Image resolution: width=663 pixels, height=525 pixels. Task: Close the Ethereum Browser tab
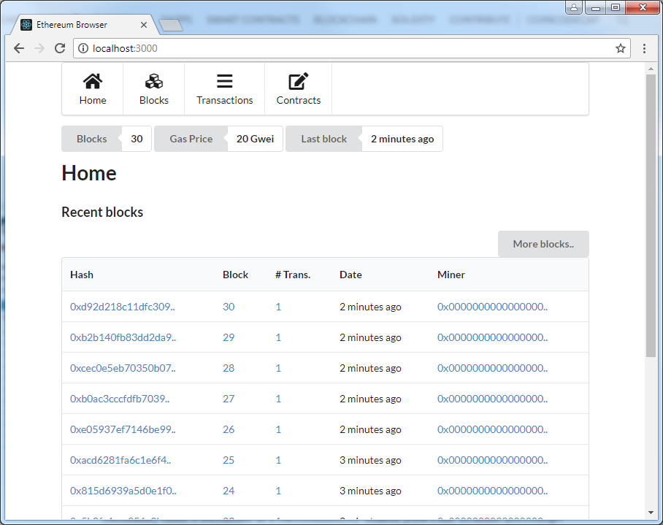144,25
